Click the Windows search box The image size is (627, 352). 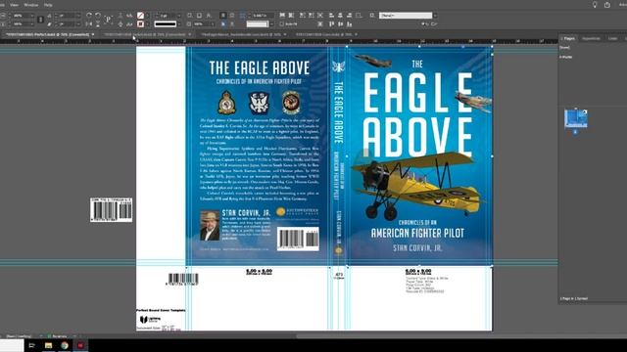[12, 345]
